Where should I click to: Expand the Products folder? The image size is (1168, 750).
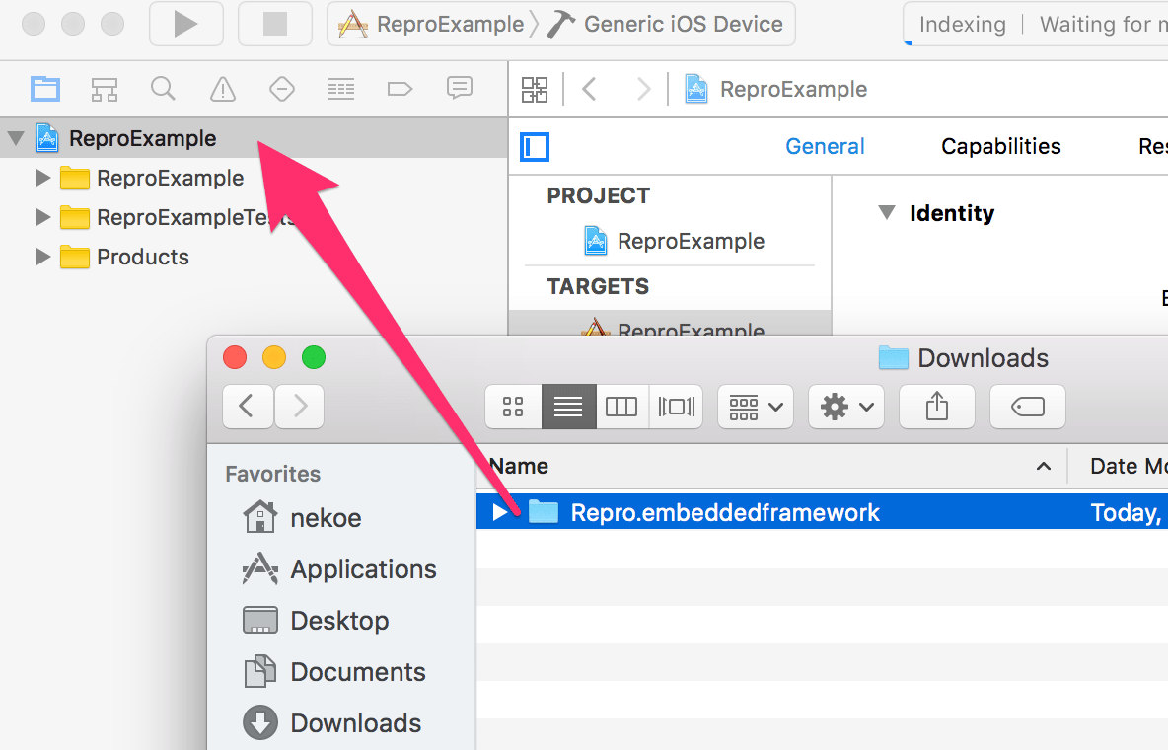(43, 257)
